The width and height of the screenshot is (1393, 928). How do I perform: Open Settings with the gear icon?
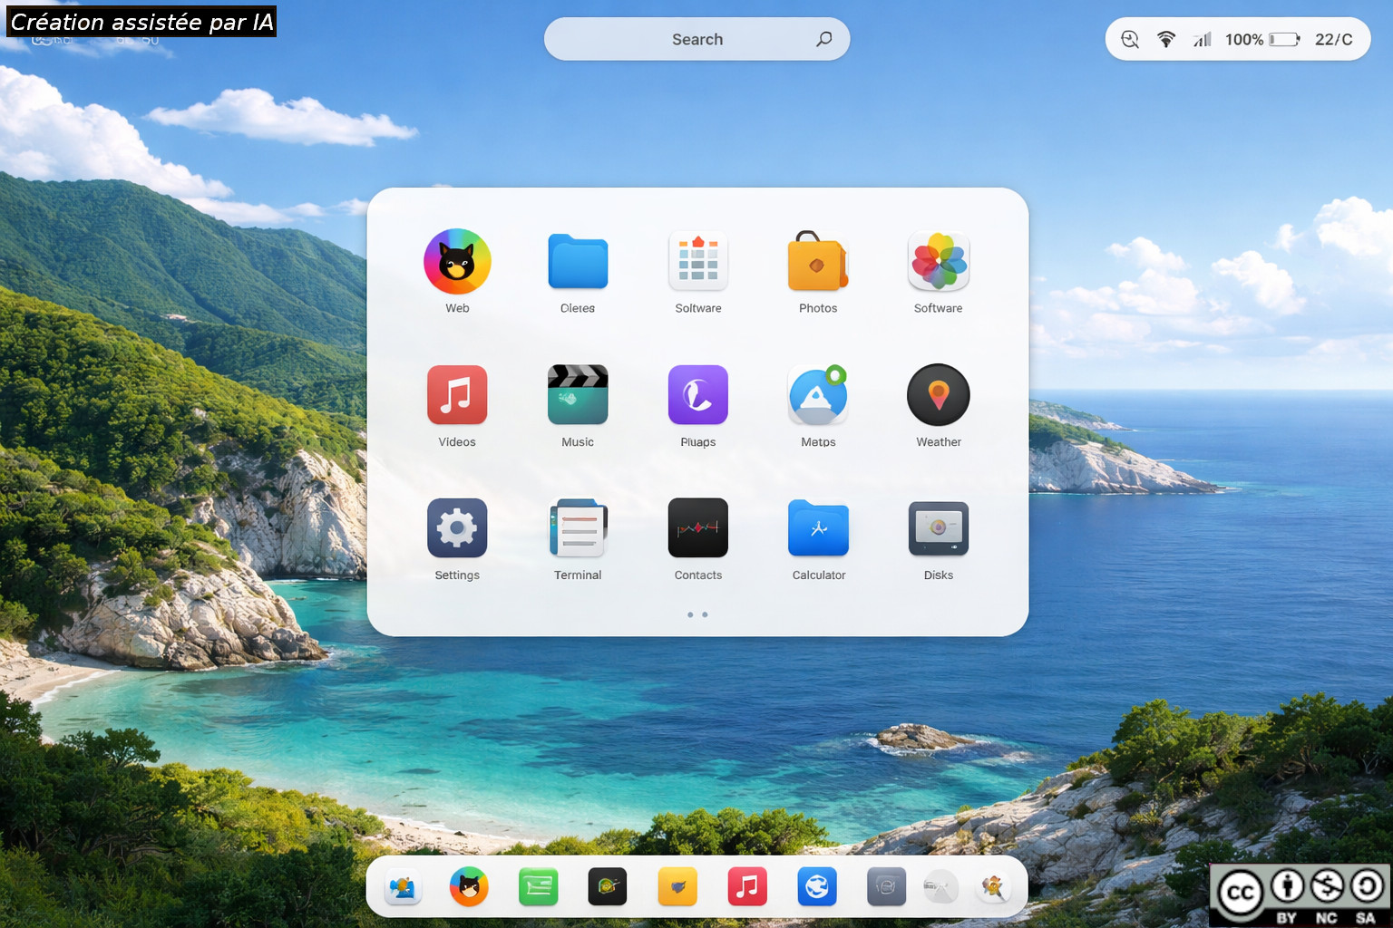coord(457,528)
